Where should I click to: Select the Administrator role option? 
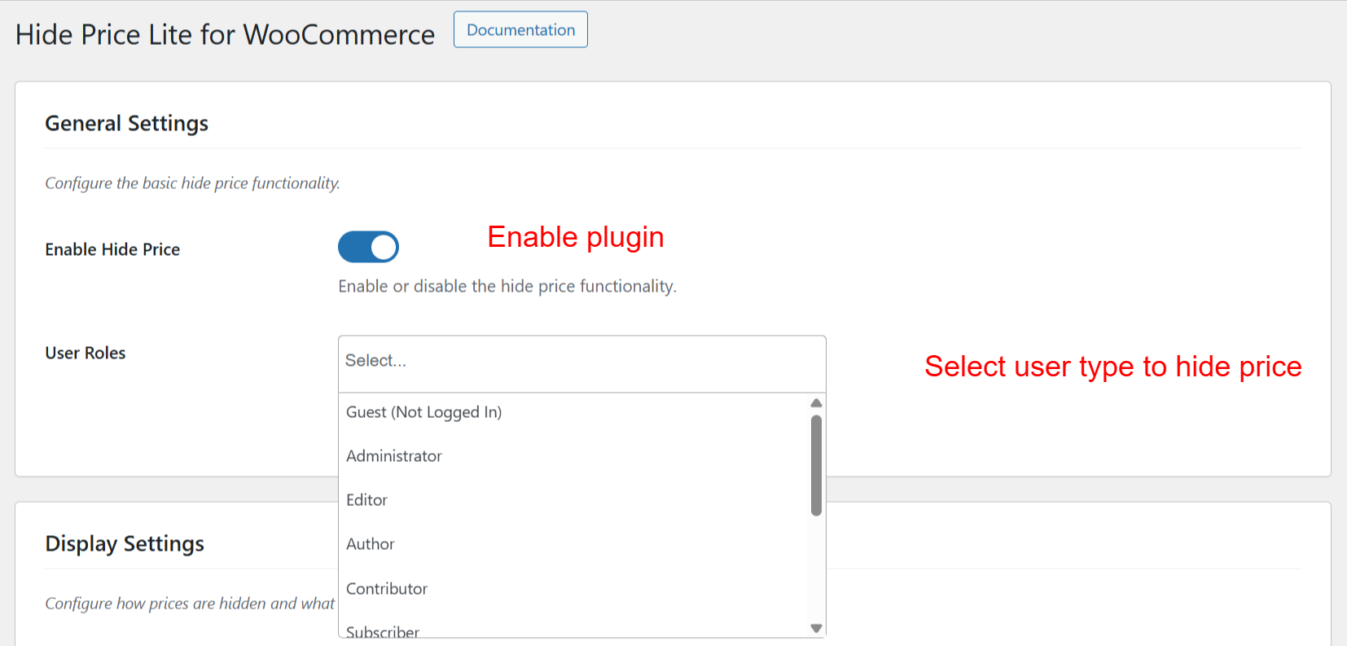click(573, 456)
